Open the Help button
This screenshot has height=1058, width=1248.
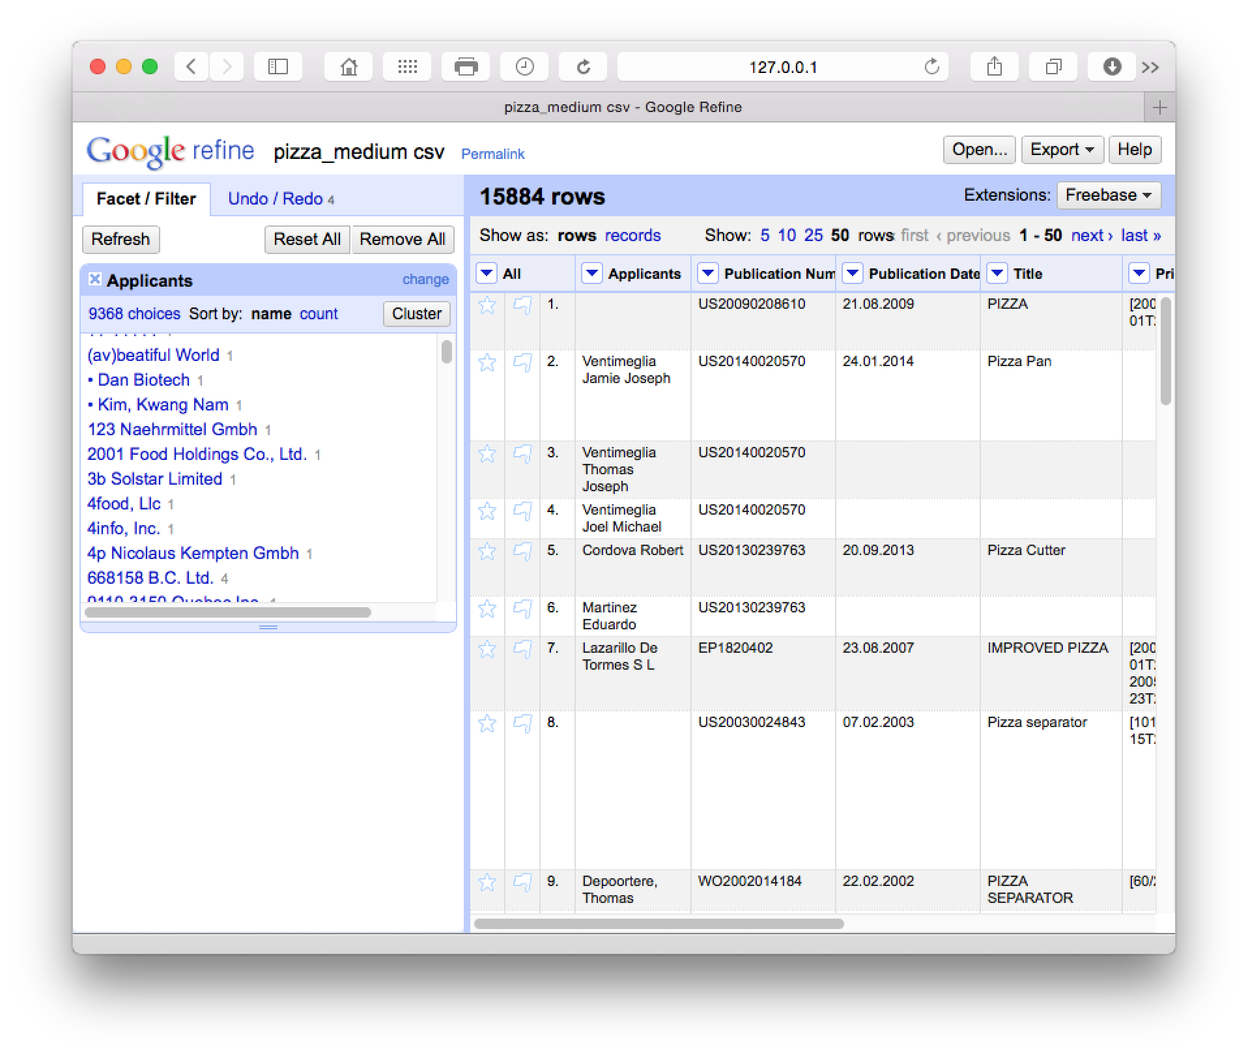[x=1135, y=150]
